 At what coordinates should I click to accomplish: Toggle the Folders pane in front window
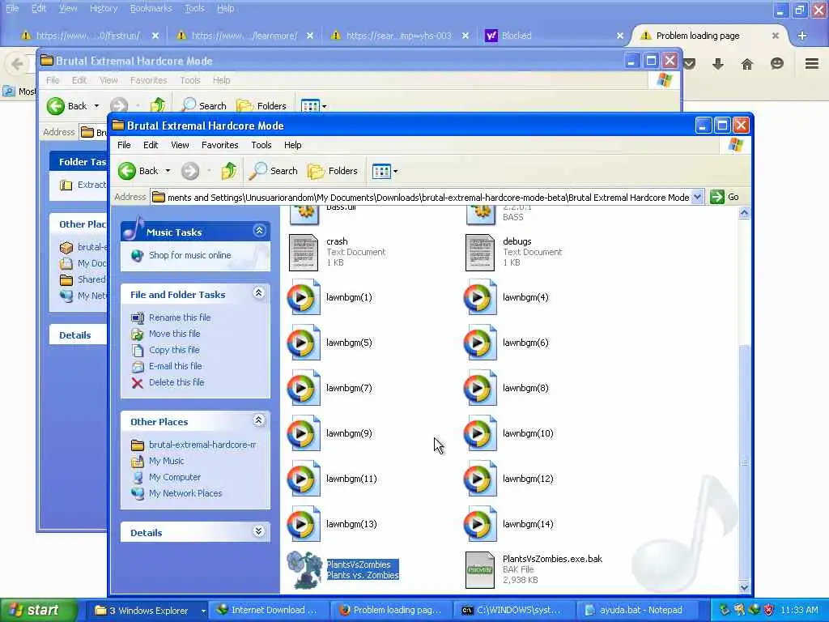333,171
